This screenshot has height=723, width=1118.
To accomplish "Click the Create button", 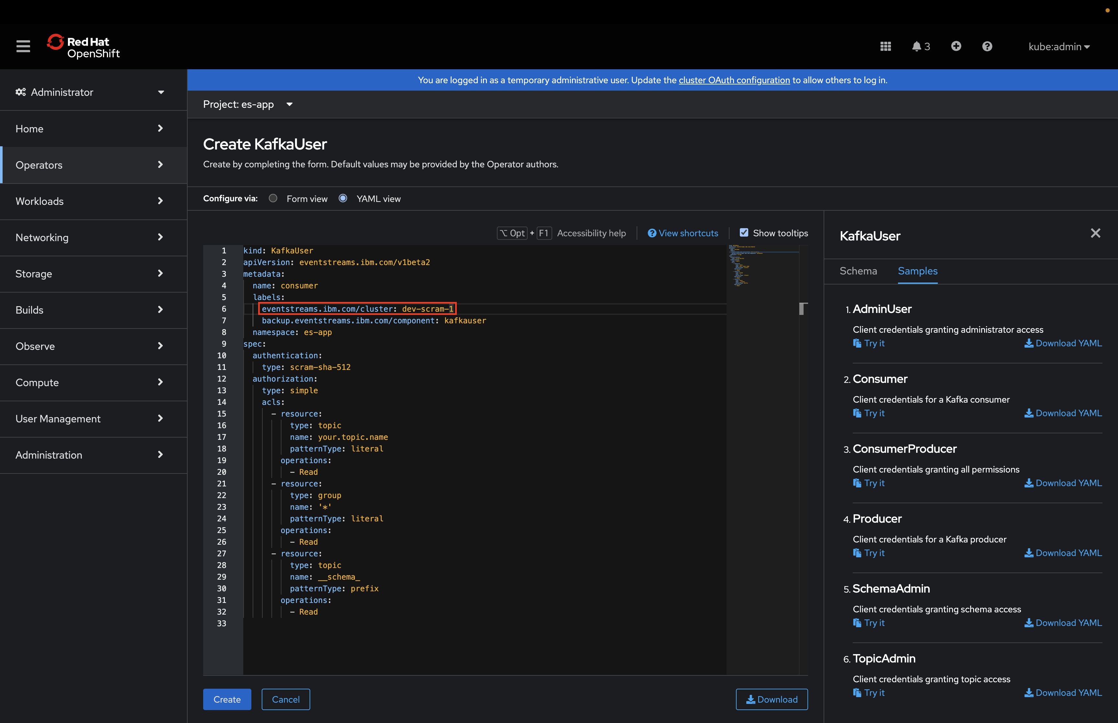I will [226, 699].
